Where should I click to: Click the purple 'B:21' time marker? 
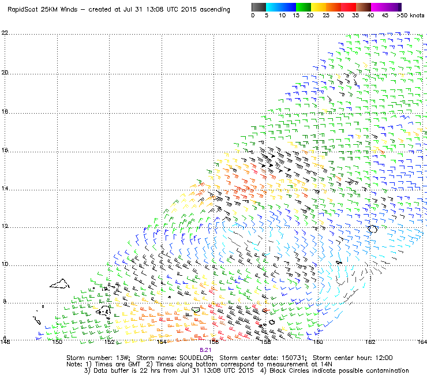coord(205,350)
